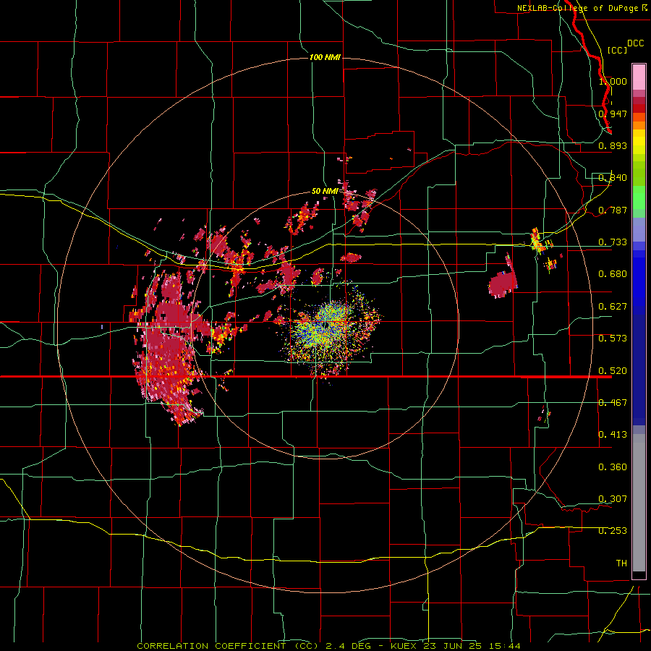
Task: Click the 0.840 color scale value
Action: tap(613, 178)
